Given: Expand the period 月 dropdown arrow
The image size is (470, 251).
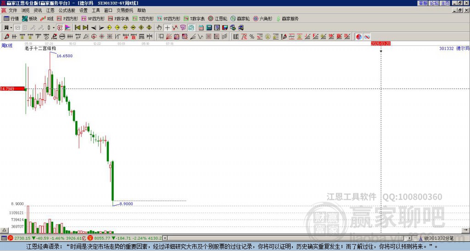Looking at the screenshot, I should tap(11, 28).
